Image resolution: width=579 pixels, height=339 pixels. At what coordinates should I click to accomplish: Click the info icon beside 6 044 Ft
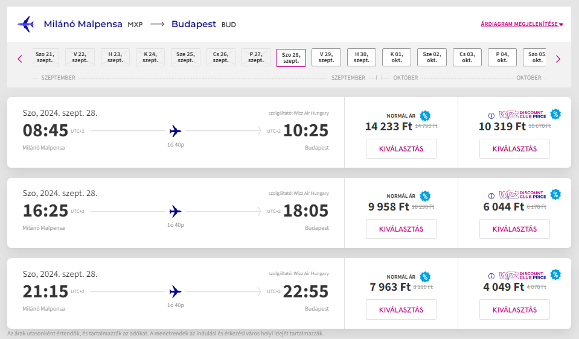491,196
